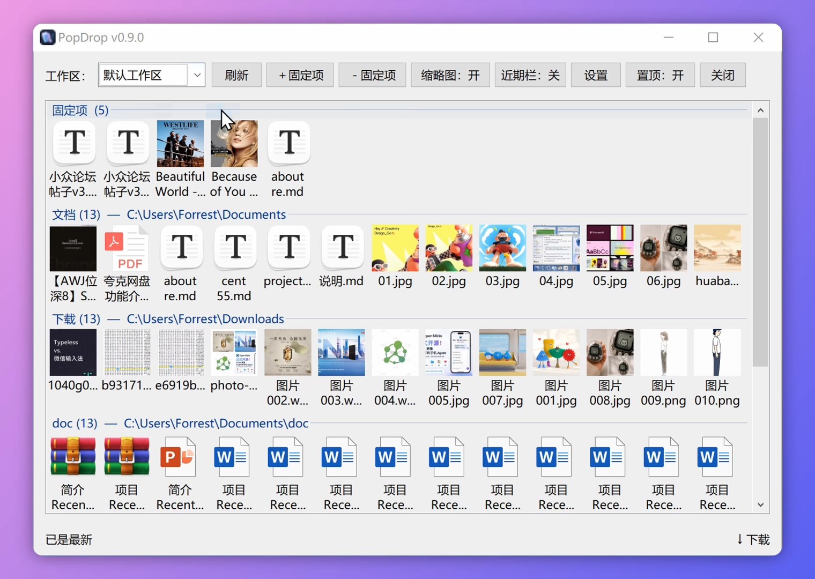815x579 pixels.
Task: Open the 图片 007.jpg thumbnail
Action: point(502,353)
